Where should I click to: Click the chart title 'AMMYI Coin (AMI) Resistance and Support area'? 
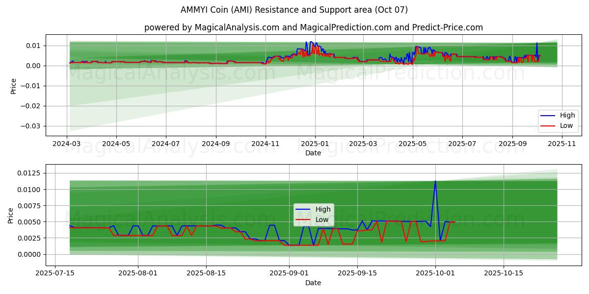click(x=294, y=10)
